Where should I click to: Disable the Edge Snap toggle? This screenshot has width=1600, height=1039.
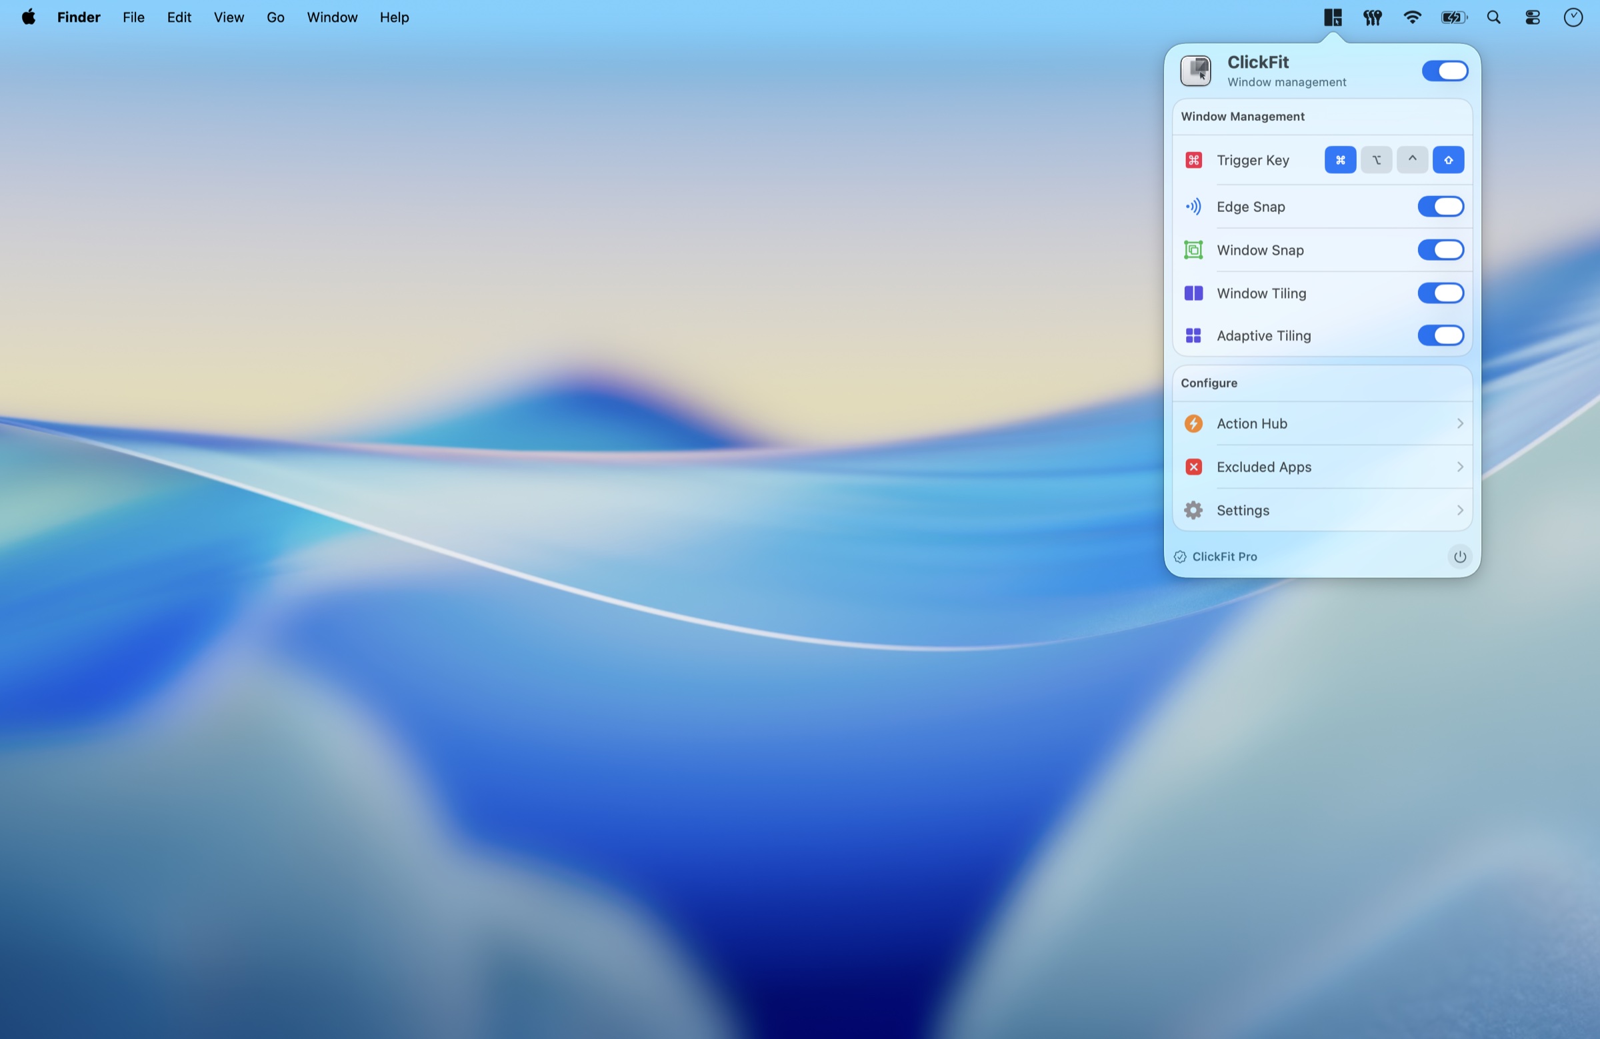click(1441, 207)
